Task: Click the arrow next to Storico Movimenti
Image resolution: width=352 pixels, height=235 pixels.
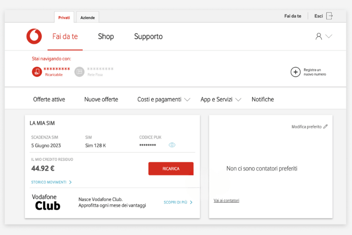Action: click(70, 182)
